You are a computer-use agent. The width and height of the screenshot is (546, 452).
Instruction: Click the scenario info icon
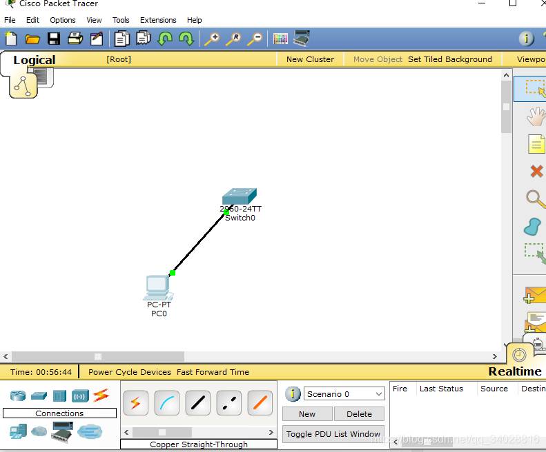point(293,394)
